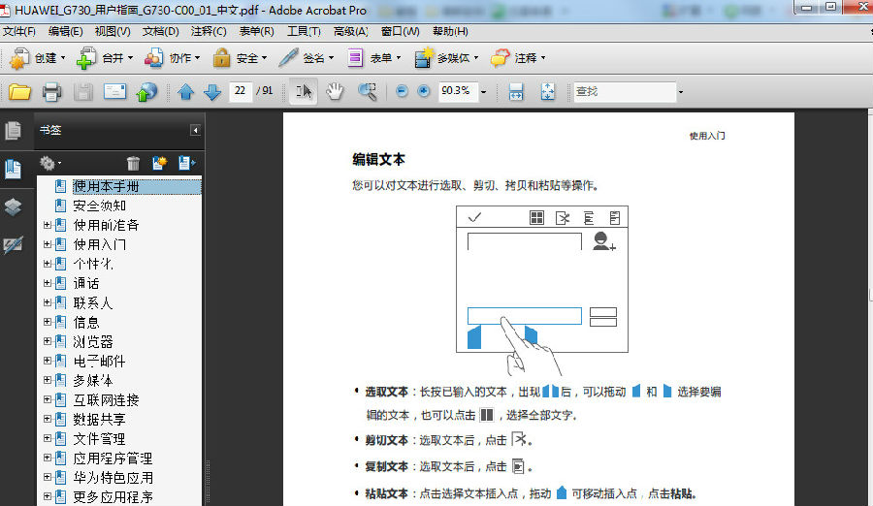Open the find options dropdown arrow

[x=680, y=92]
